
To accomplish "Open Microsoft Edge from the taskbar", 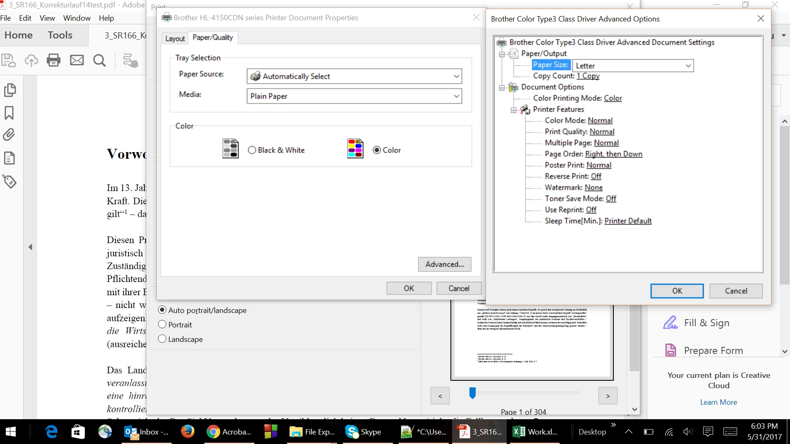I will (x=51, y=432).
